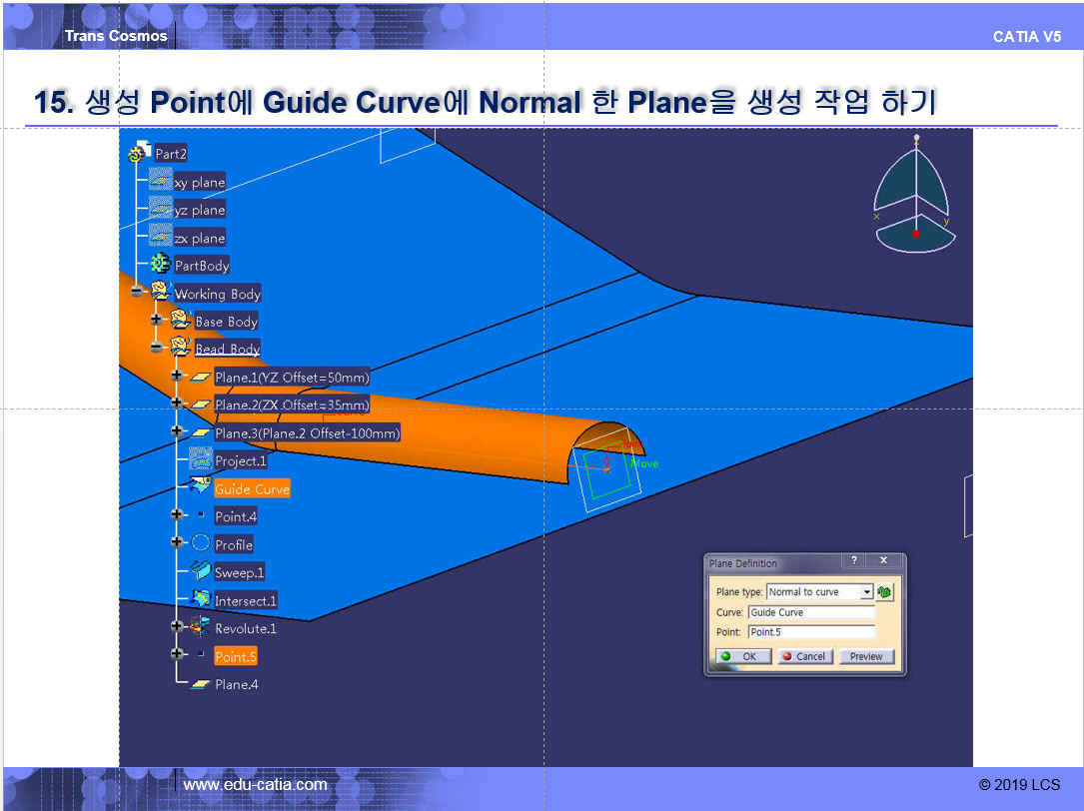The width and height of the screenshot is (1084, 811).
Task: Click the Preview button
Action: tap(866, 656)
